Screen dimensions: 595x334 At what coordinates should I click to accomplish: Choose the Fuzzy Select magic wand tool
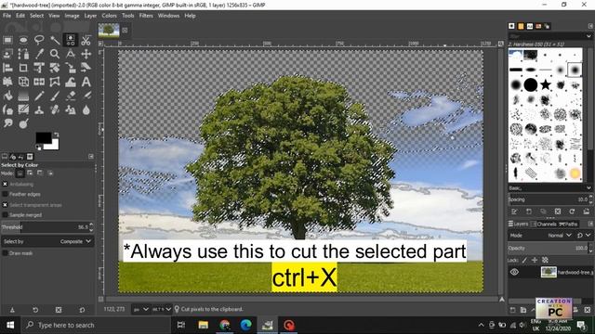55,40
